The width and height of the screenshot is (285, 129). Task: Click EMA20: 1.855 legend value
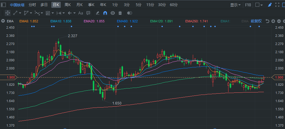pyautogui.click(x=94, y=21)
